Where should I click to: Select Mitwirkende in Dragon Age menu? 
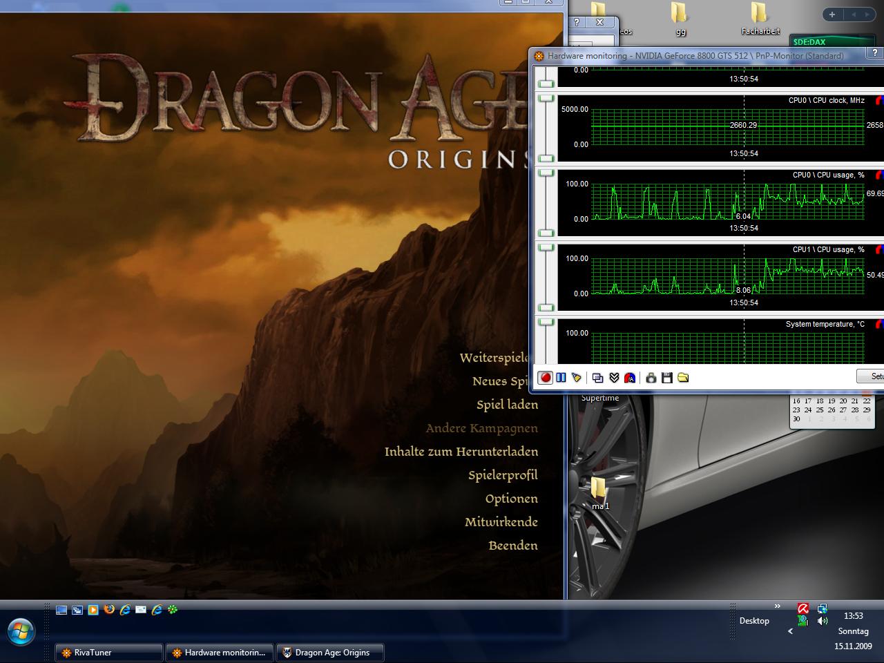pyautogui.click(x=501, y=522)
